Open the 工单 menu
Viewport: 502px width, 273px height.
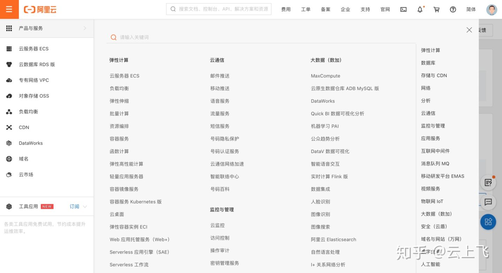[x=306, y=9]
